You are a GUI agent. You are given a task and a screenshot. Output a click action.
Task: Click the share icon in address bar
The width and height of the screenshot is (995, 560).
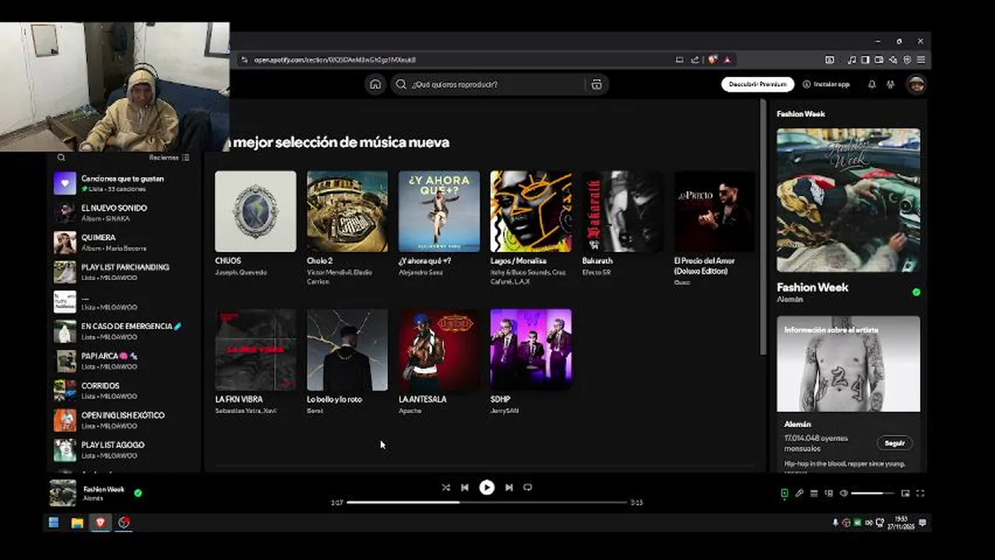coord(694,60)
